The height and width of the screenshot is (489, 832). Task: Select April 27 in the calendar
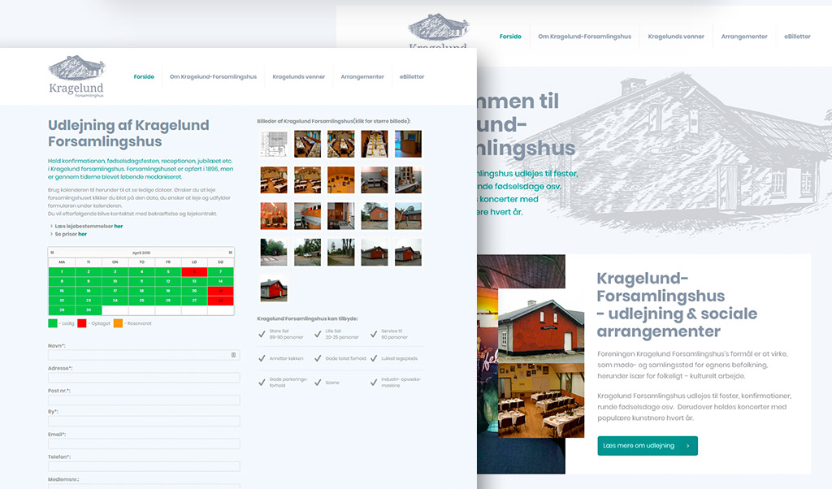[194, 301]
